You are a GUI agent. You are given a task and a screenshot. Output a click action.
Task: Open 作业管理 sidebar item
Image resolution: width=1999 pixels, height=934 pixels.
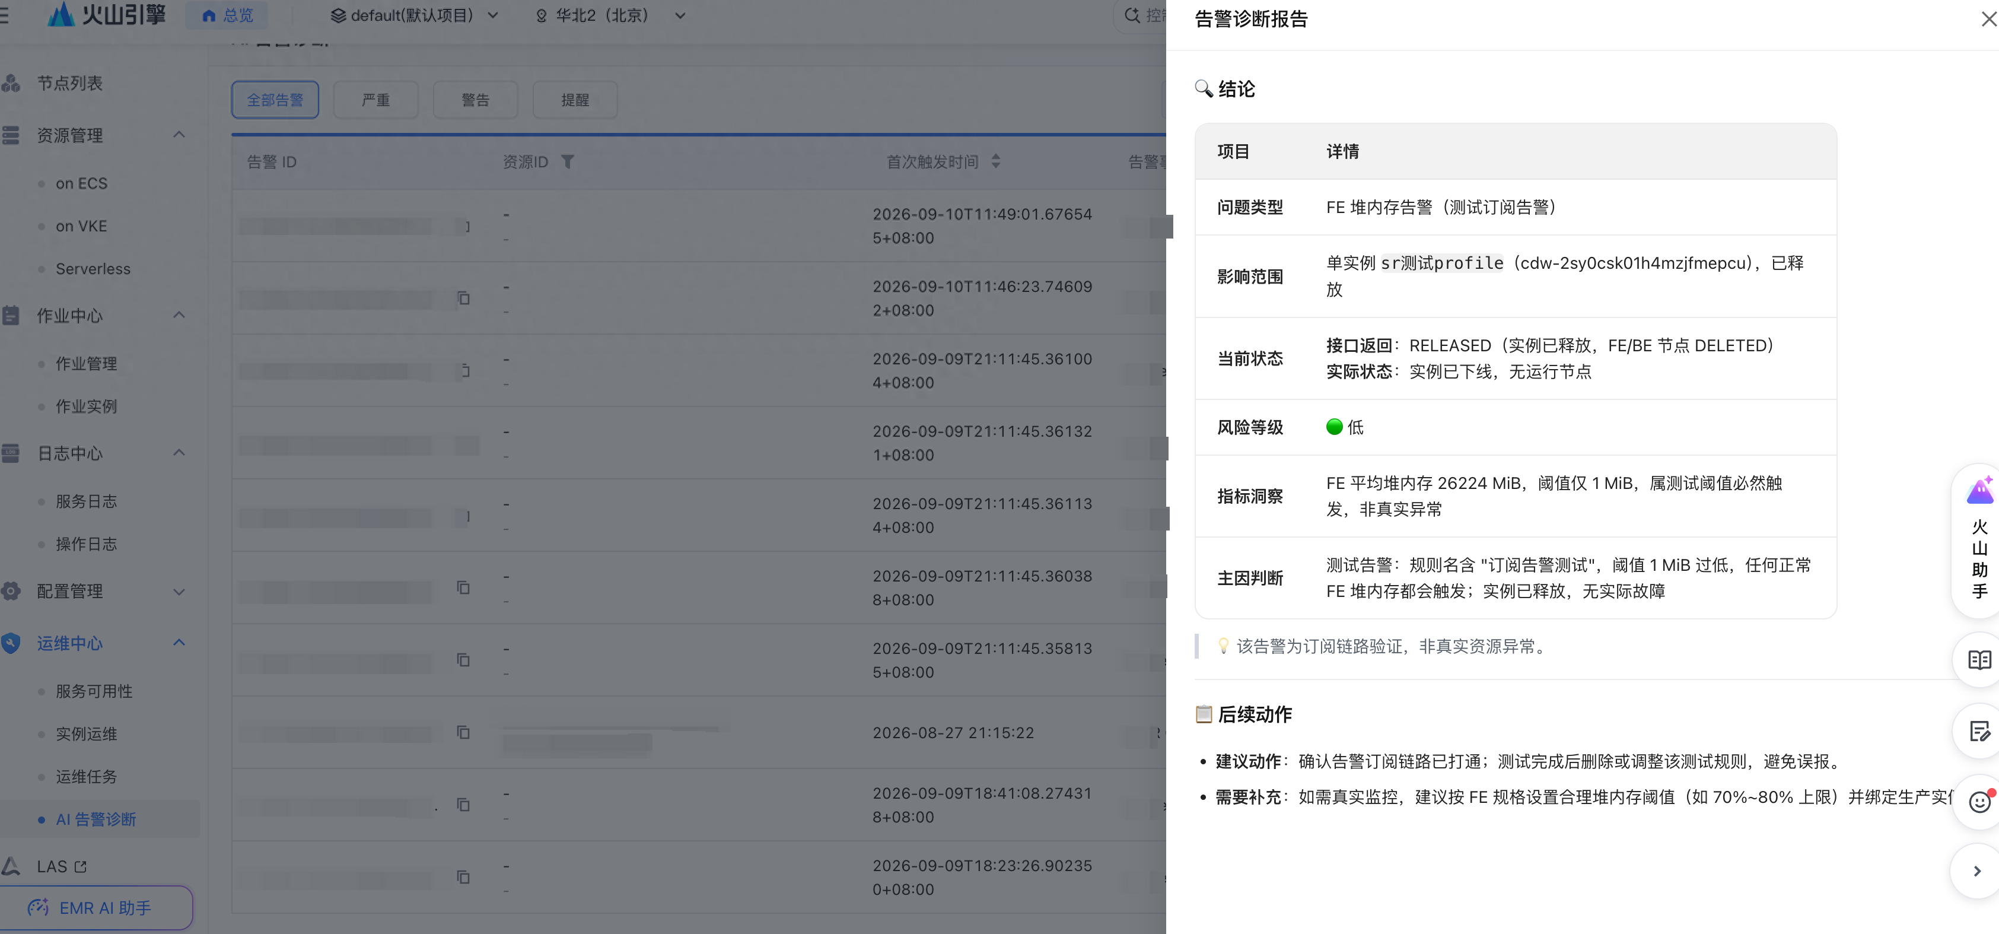point(86,363)
